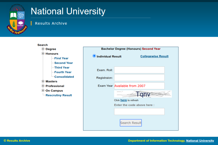Click 'Enter the code above here' label
This screenshot has width=218, height=145.
click(x=134, y=105)
